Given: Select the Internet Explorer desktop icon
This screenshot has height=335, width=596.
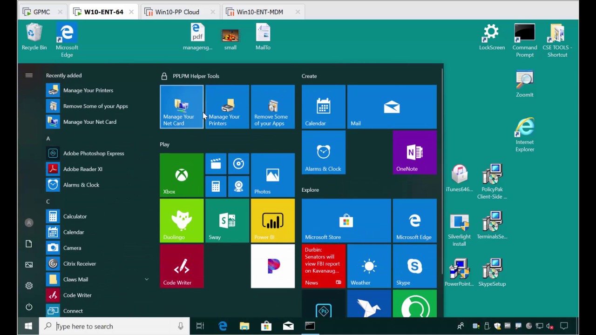Looking at the screenshot, I should coord(525,135).
